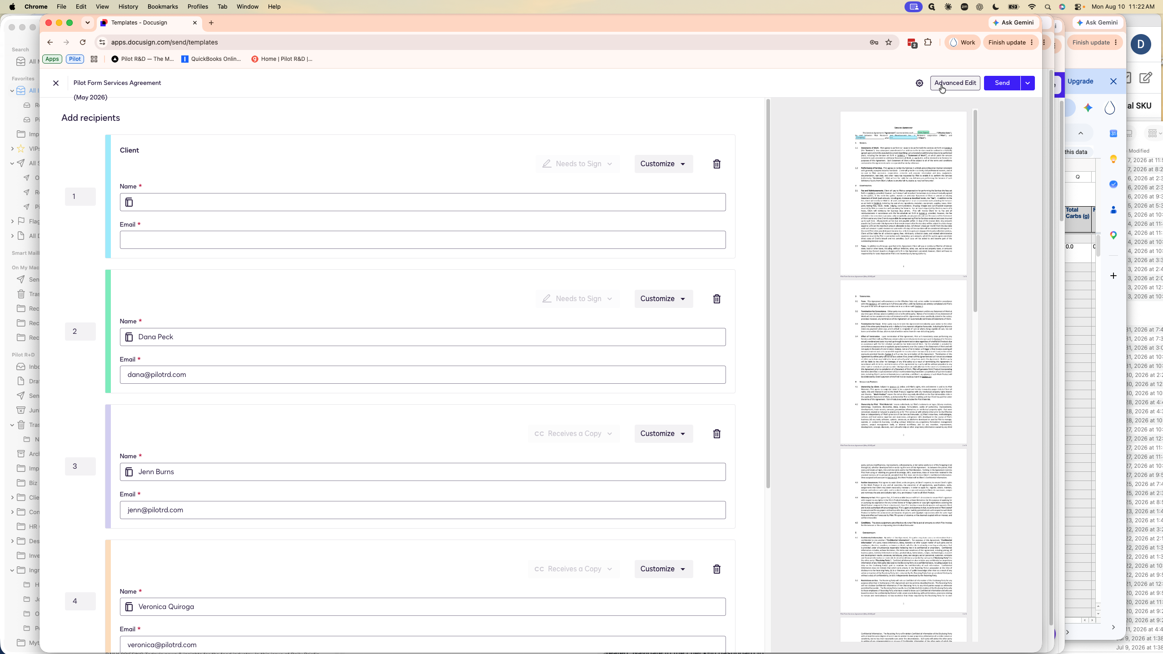Viewport: 1163px width, 654px height.
Task: Close the template editor with X icon
Action: pyautogui.click(x=56, y=83)
